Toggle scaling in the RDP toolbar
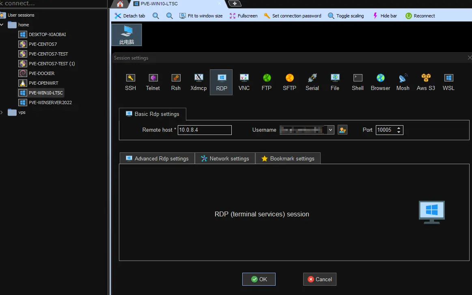 pyautogui.click(x=346, y=16)
